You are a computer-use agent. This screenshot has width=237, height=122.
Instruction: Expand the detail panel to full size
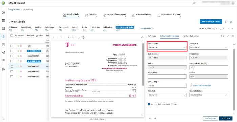228,36
